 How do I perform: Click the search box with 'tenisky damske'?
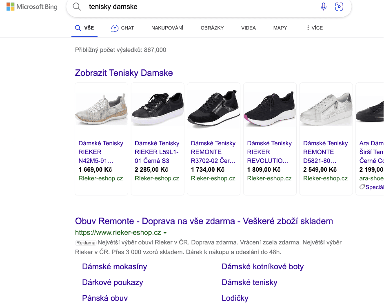(x=196, y=7)
